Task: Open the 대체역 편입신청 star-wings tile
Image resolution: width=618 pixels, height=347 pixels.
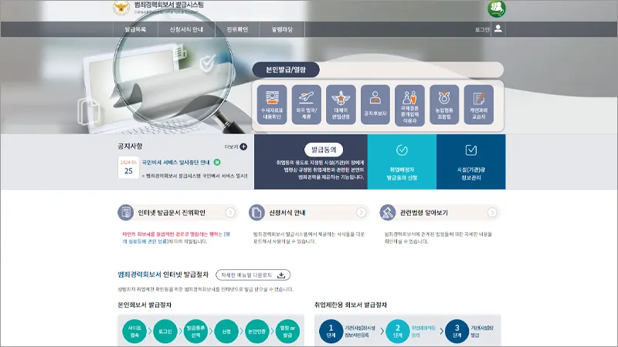Action: point(341,105)
